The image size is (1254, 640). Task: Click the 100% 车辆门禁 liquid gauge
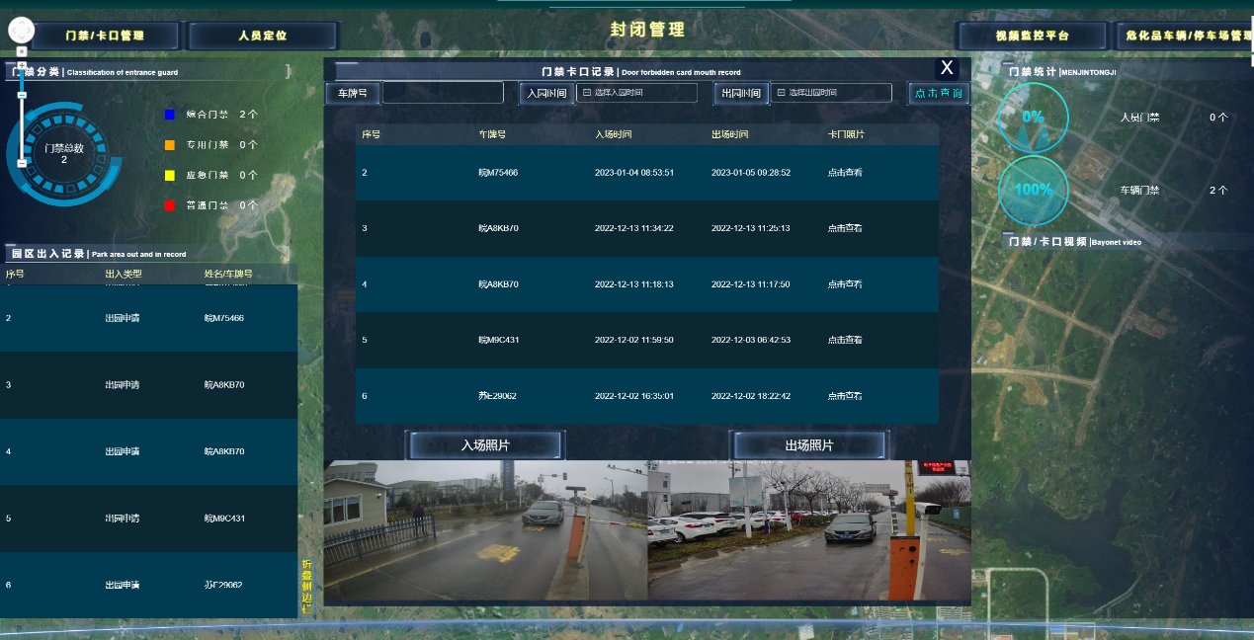[1033, 190]
